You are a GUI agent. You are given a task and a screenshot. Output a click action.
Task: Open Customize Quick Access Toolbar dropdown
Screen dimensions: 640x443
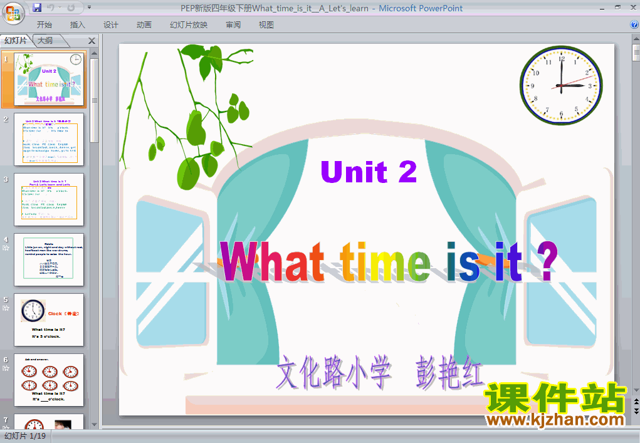[x=90, y=8]
